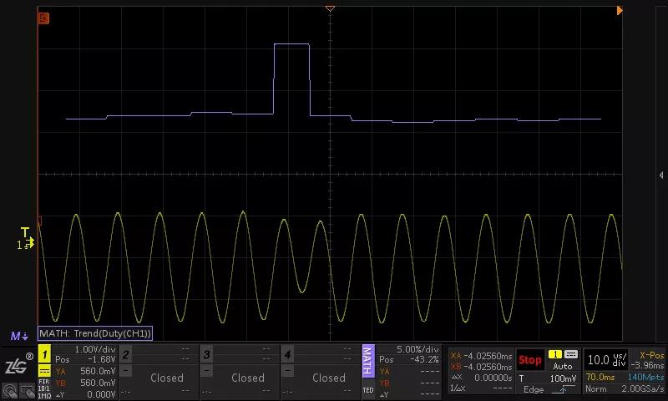Click the trigger position marker at top center
Viewport: 668px width, 401px height.
click(x=330, y=8)
